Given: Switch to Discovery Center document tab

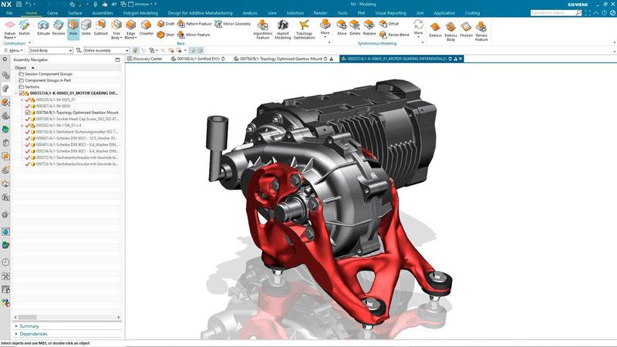Looking at the screenshot, I should 145,59.
